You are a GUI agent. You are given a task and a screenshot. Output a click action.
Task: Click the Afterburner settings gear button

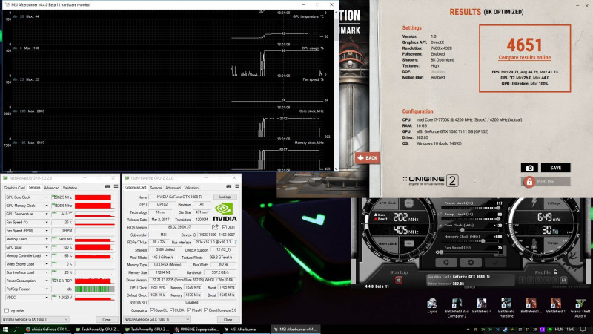coord(446,263)
